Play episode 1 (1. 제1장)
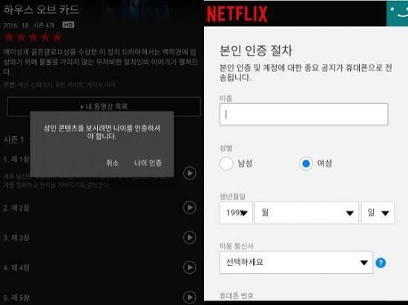 click(189, 173)
